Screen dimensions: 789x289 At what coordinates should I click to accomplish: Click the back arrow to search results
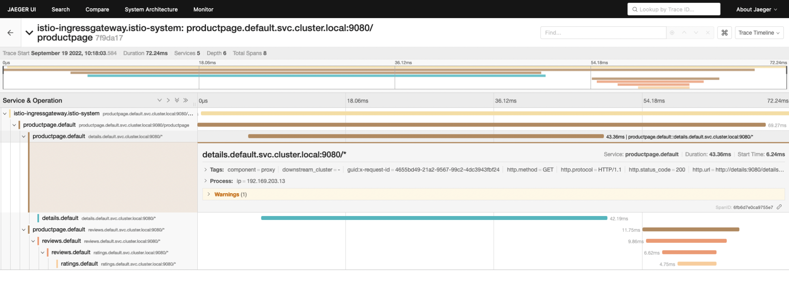pos(11,33)
